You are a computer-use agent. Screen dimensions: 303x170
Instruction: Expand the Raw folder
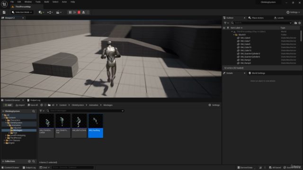[9, 133]
